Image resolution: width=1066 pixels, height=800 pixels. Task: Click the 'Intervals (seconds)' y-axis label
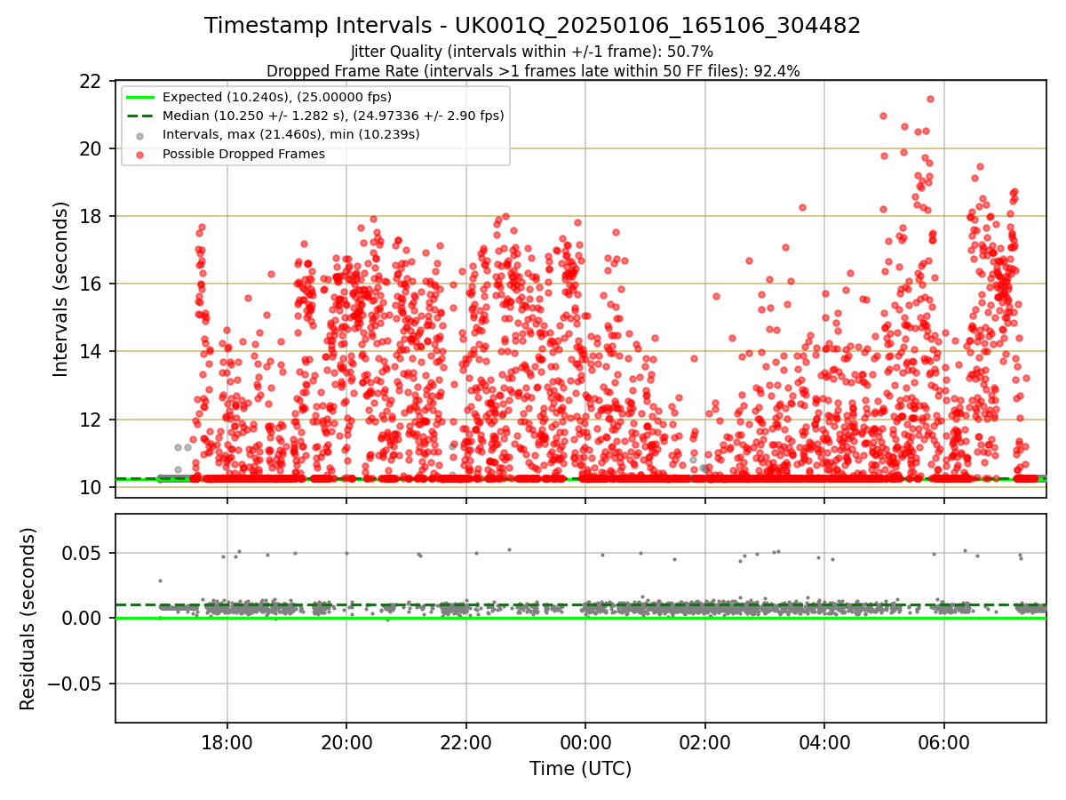coord(60,289)
